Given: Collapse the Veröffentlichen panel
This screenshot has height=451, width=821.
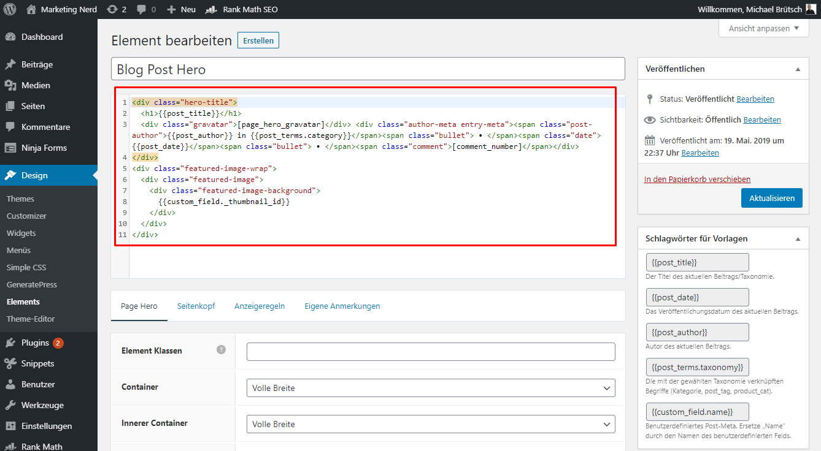Looking at the screenshot, I should (798, 69).
